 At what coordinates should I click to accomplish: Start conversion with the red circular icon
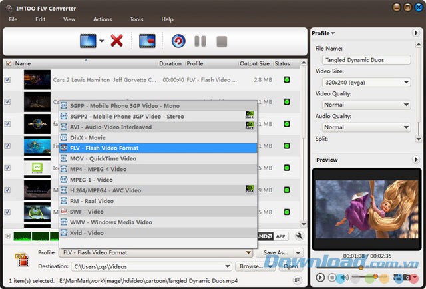178,41
